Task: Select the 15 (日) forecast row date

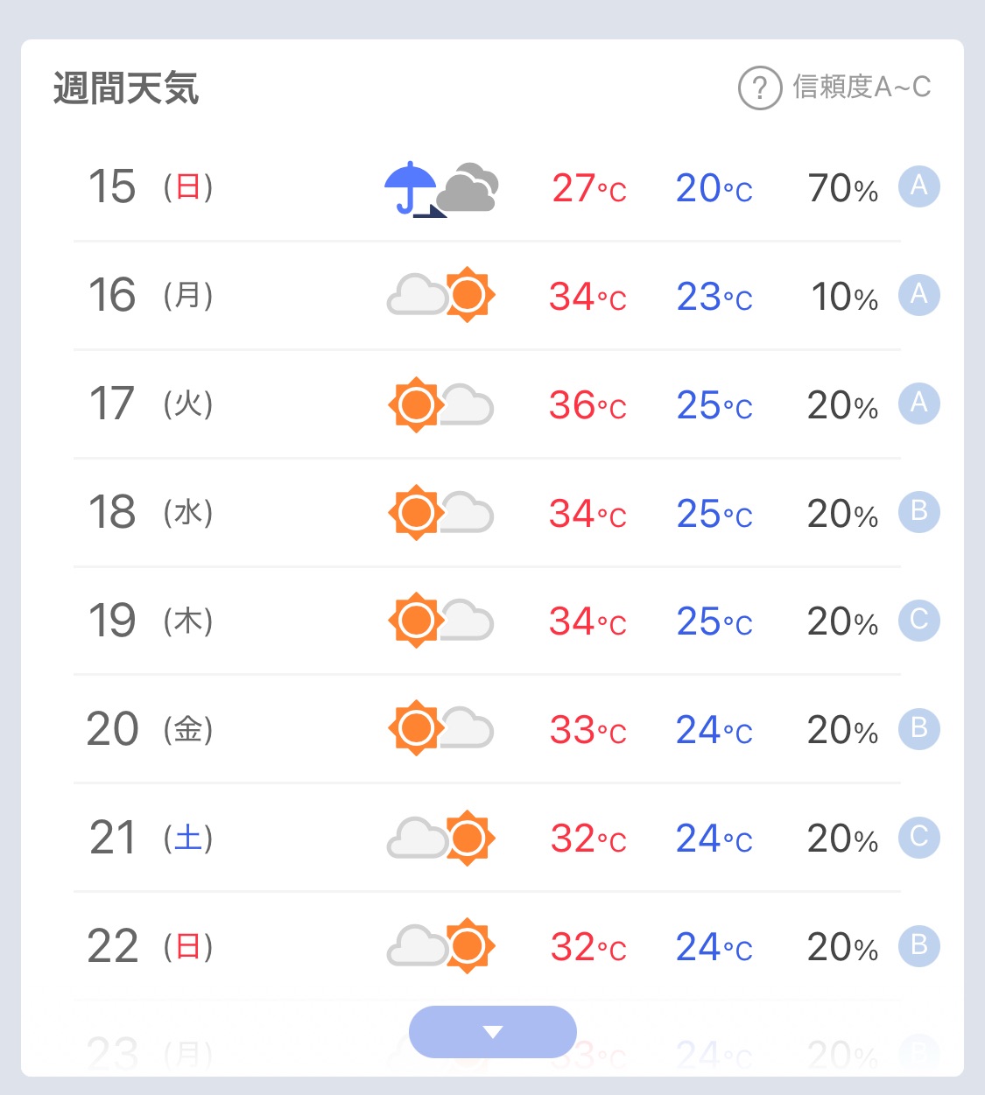Action: click(151, 186)
